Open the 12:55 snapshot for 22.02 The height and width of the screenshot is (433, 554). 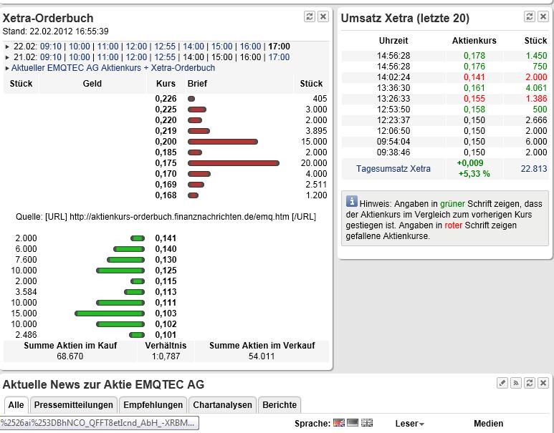[x=165, y=47]
